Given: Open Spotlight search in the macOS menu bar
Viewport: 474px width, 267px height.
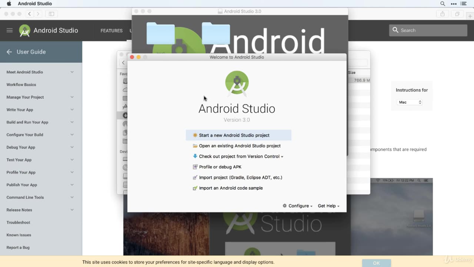Looking at the screenshot, I should [443, 4].
